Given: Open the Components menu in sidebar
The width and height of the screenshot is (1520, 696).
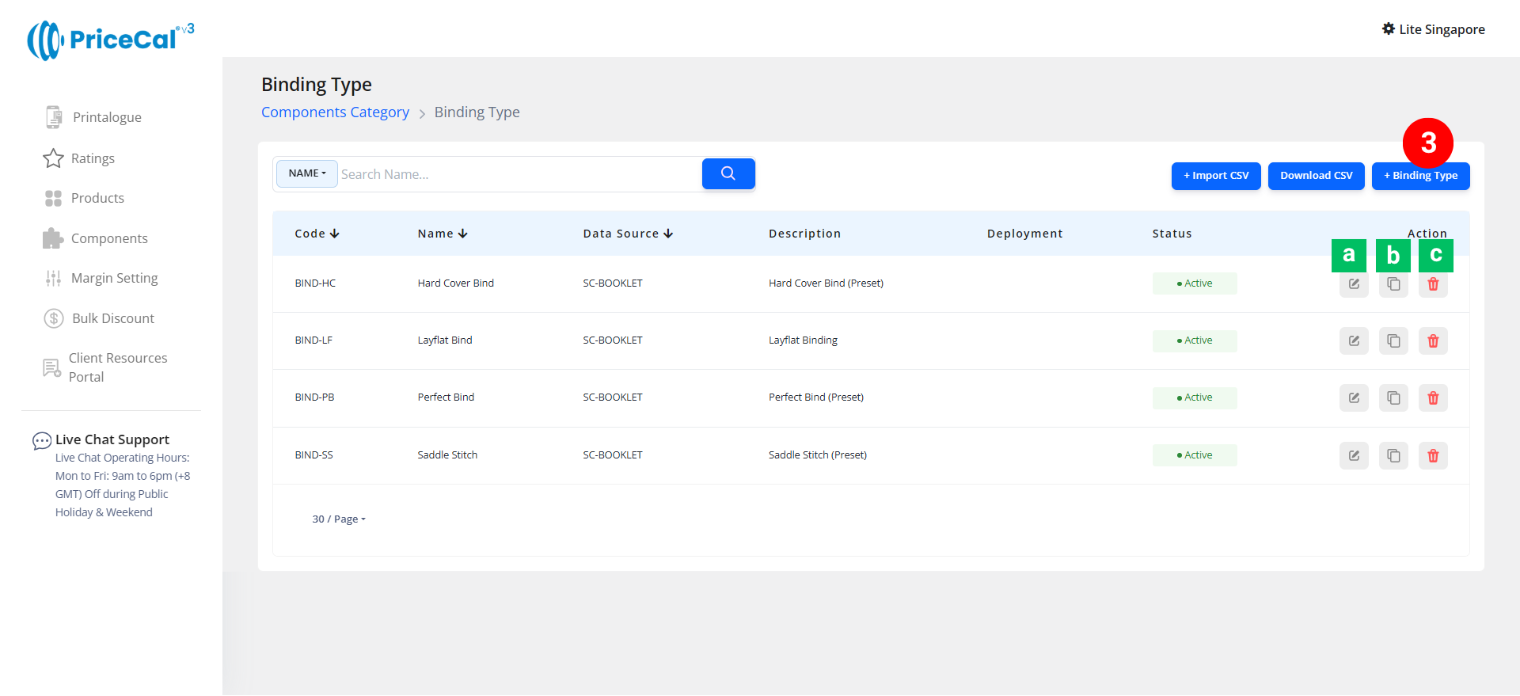Looking at the screenshot, I should [x=109, y=238].
